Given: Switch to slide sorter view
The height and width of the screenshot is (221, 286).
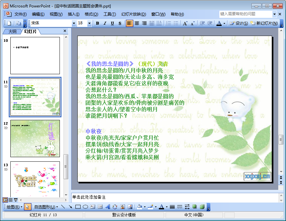Looking at the screenshot, I should point(11,200).
